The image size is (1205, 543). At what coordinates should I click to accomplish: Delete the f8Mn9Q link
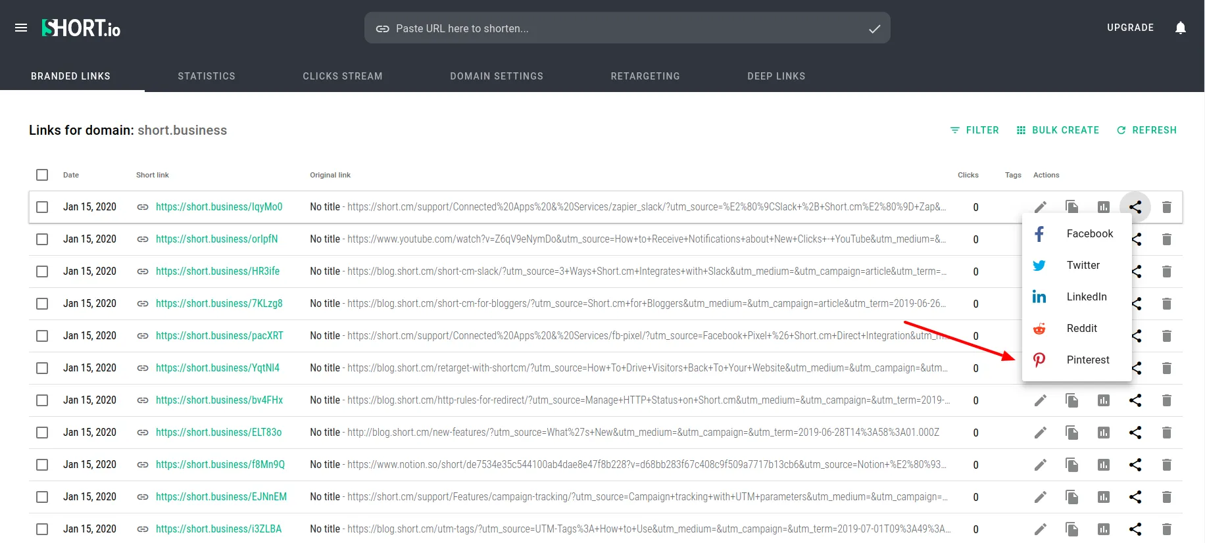click(1167, 465)
